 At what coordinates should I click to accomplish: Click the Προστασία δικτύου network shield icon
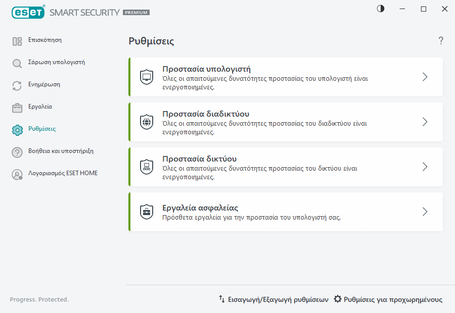tap(147, 166)
